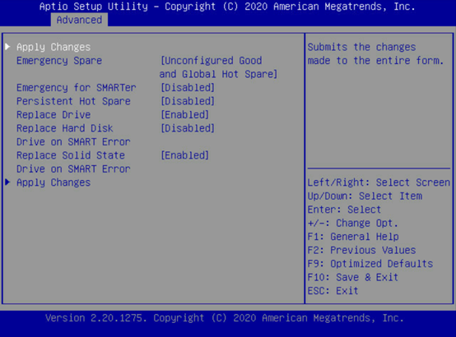Click the blue arrow beside bottom Apply Changes

[8, 182]
